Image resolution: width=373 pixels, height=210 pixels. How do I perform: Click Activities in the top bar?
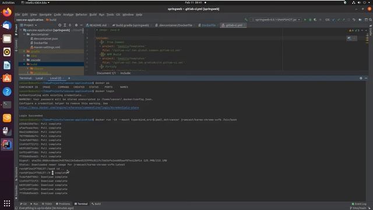8,2
